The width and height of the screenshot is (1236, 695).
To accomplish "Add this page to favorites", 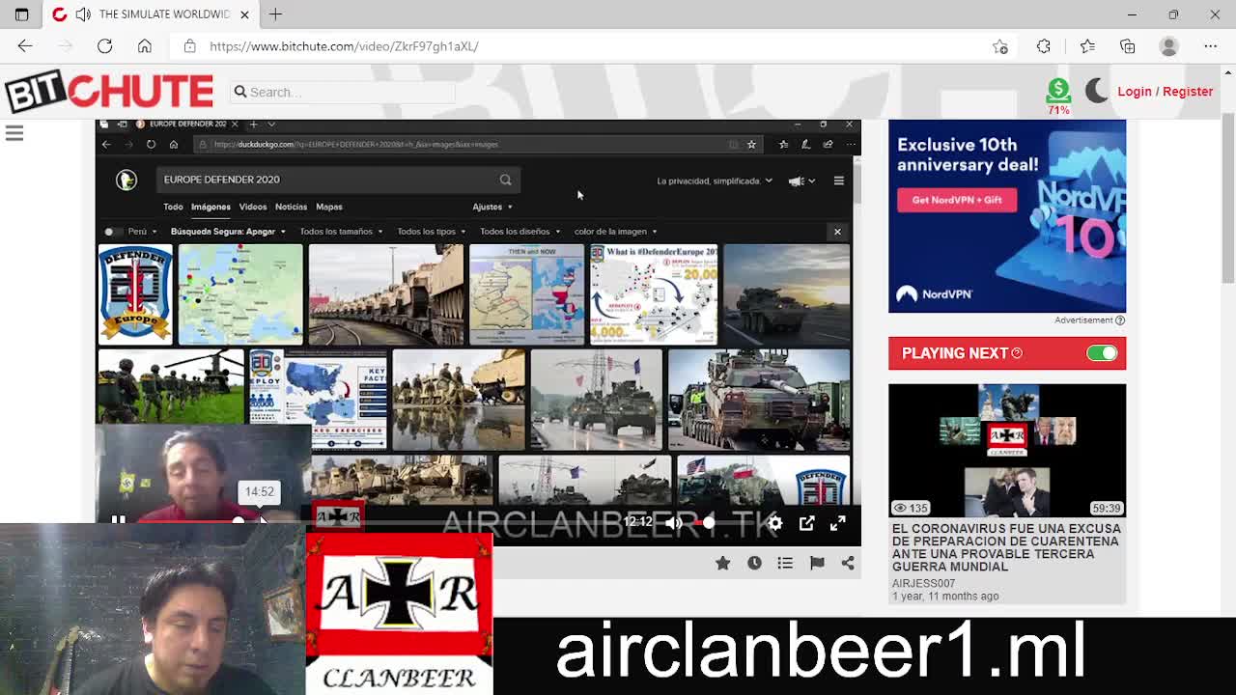I will pos(999,46).
